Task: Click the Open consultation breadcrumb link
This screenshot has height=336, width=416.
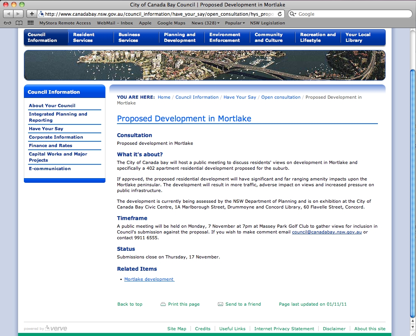Action: click(281, 97)
